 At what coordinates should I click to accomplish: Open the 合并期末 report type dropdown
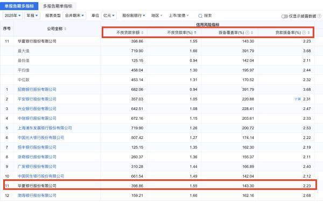tap(74, 16)
